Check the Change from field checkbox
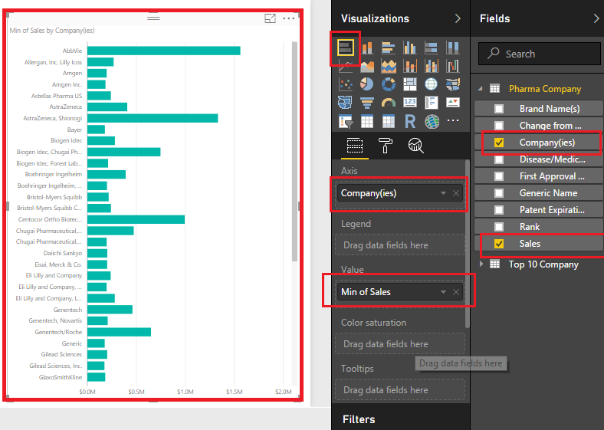 click(499, 126)
